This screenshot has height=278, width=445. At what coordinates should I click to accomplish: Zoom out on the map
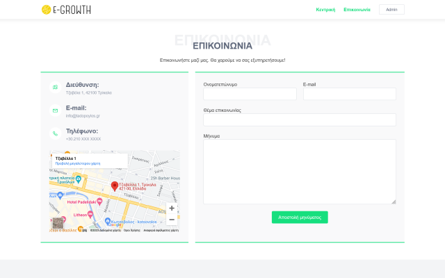(172, 220)
